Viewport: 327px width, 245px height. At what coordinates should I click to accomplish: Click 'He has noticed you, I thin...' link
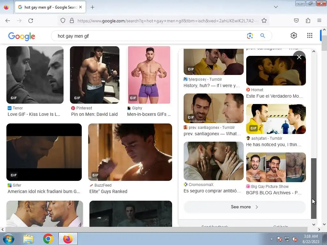[274, 145]
